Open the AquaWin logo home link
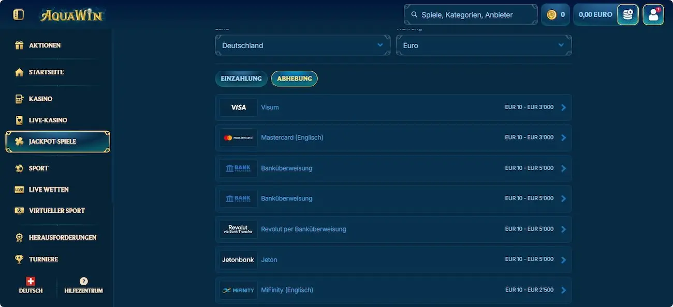This screenshot has height=307, width=673. pyautogui.click(x=72, y=15)
